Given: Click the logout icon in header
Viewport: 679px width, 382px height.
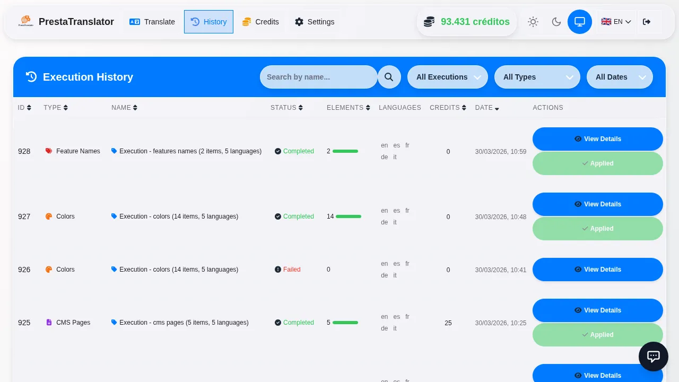Looking at the screenshot, I should coord(646,22).
